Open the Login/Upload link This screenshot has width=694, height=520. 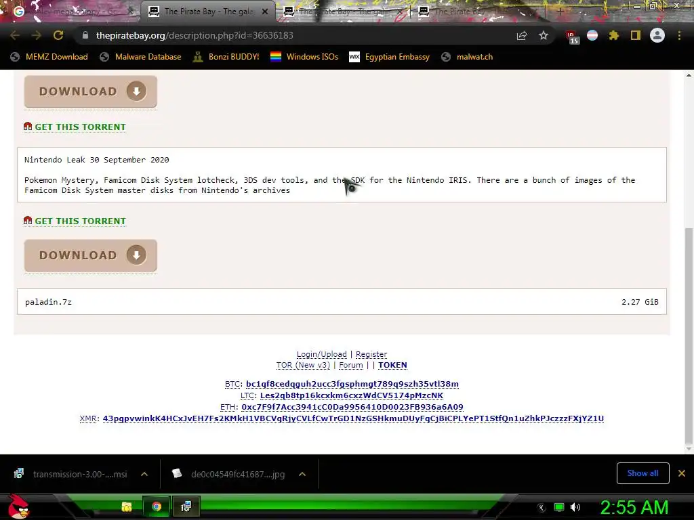322,354
